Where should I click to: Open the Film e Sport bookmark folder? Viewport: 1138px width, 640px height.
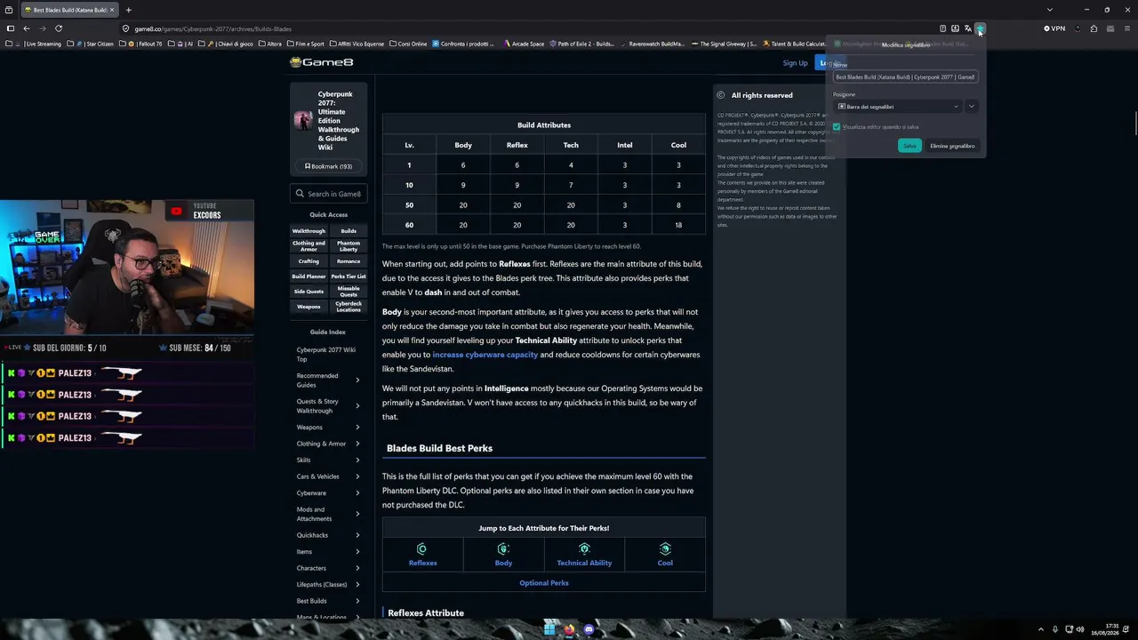click(305, 44)
